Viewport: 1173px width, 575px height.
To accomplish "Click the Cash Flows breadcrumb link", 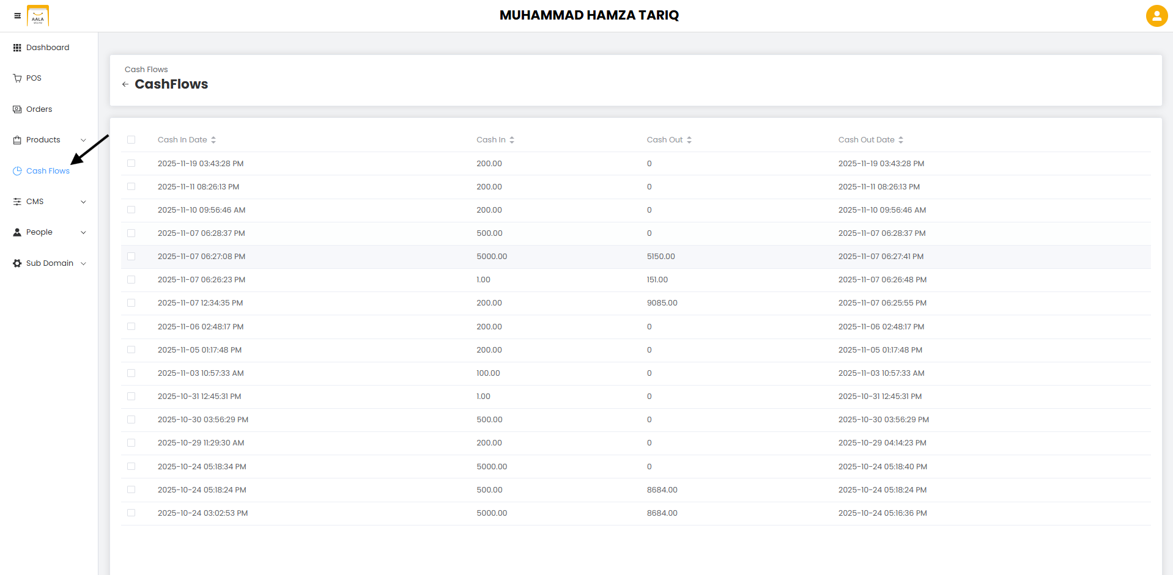I will pyautogui.click(x=146, y=69).
